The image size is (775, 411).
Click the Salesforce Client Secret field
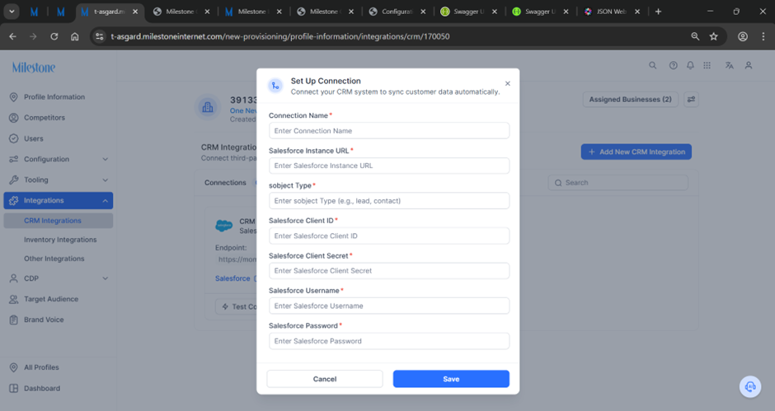tap(389, 271)
